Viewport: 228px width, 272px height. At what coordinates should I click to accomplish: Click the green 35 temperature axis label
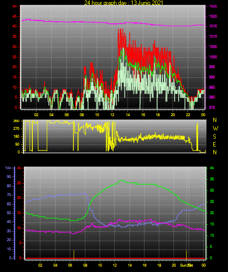212,179
